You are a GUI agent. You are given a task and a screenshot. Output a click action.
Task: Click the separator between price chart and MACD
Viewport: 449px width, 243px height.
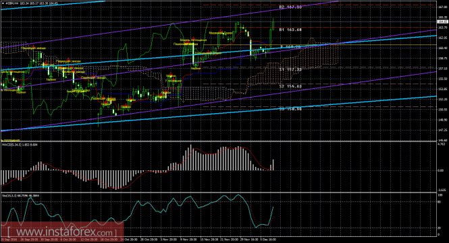218,141
